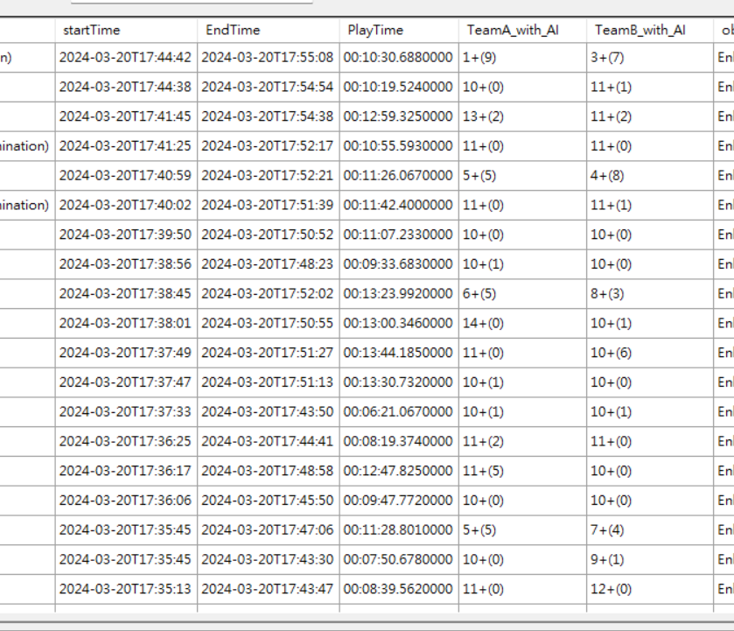Screen dimensions: 734x631
Task: Select startTime cell 2024-03-20T17:38:45
Action: tap(126, 294)
